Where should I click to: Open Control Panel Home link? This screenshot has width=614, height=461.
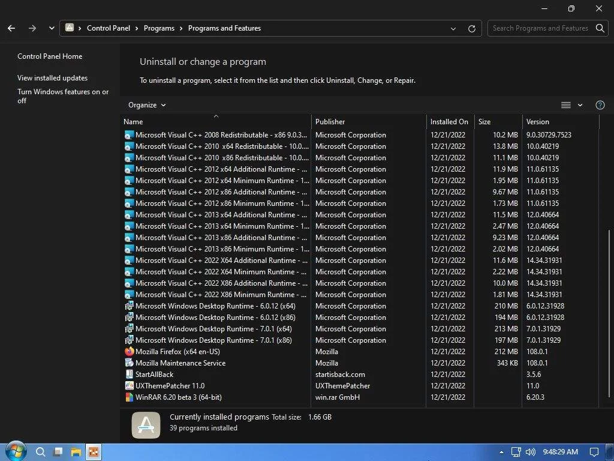[x=50, y=56]
